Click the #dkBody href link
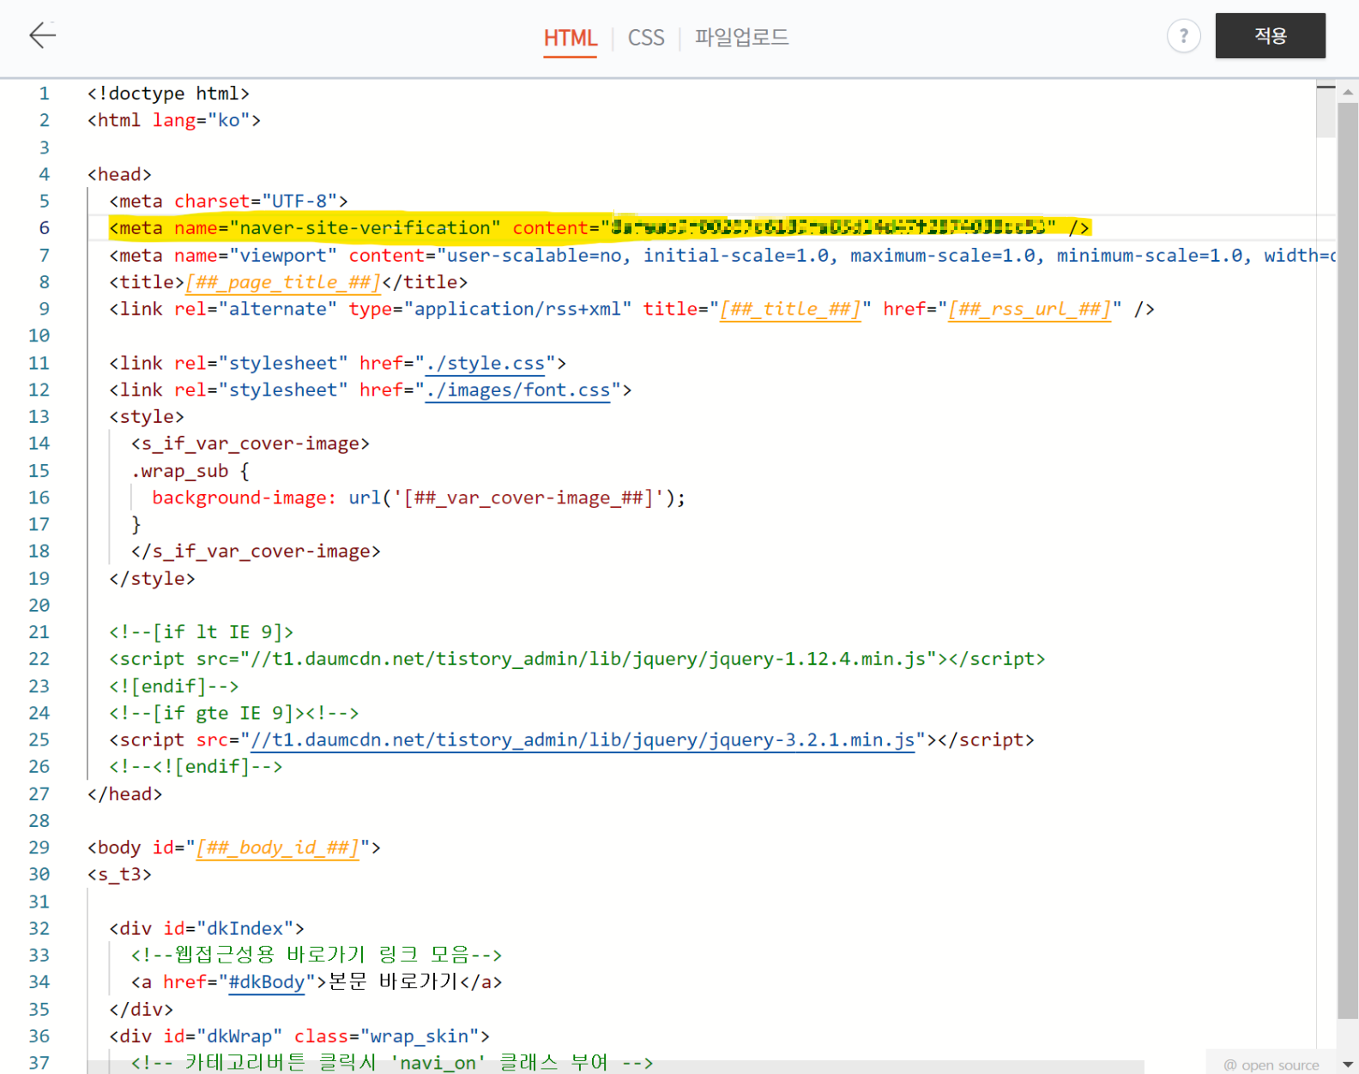Viewport: 1359px width, 1074px height. click(267, 982)
